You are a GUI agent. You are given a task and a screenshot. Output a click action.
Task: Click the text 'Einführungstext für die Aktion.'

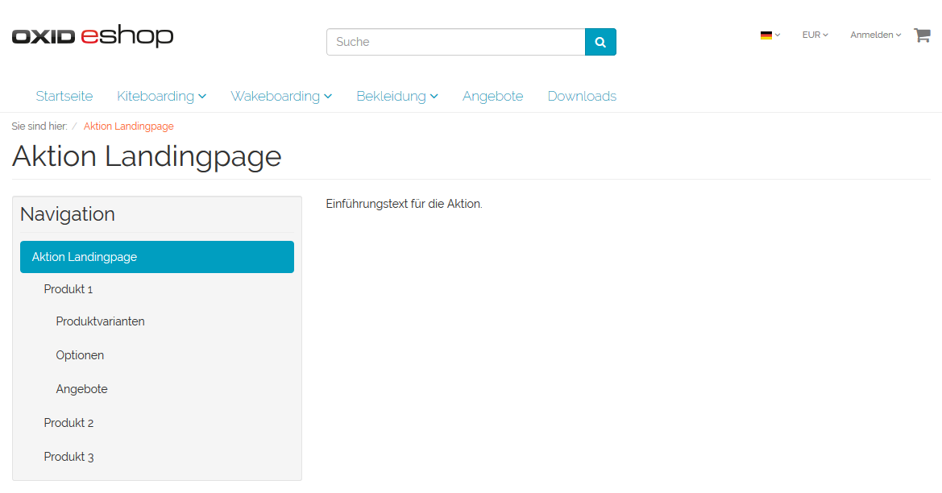[x=405, y=204]
